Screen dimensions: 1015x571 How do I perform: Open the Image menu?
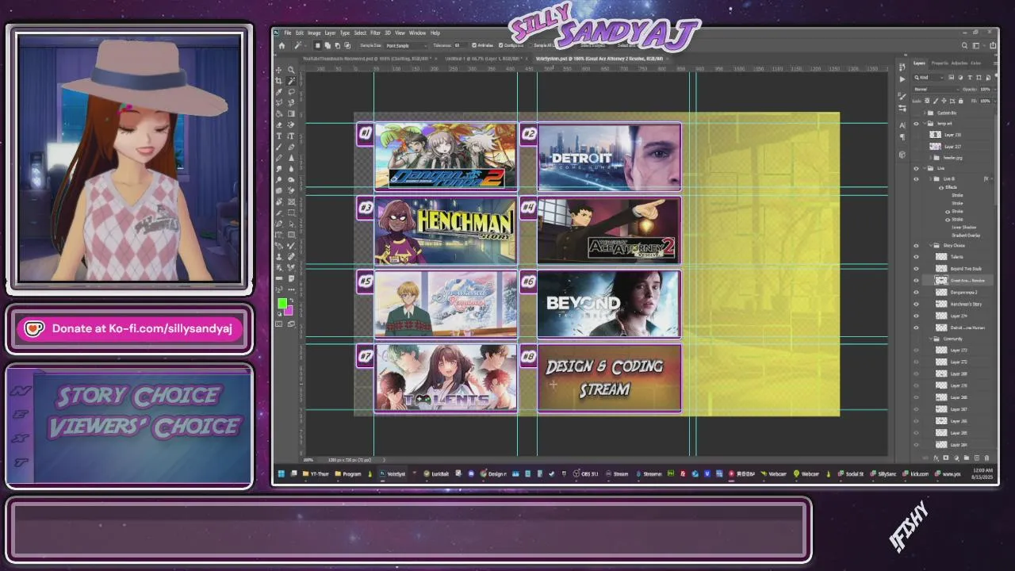point(314,33)
